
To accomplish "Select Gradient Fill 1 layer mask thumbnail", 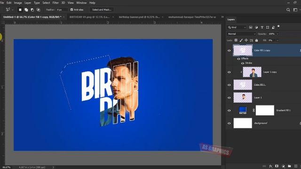I will coord(265,110).
